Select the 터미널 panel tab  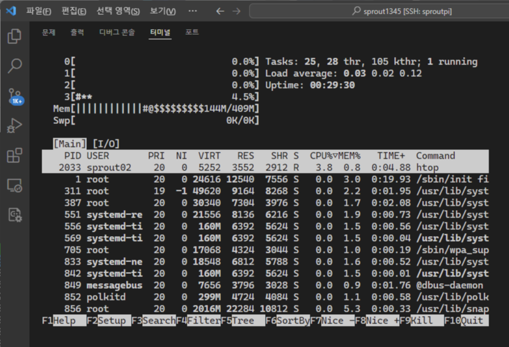point(160,32)
